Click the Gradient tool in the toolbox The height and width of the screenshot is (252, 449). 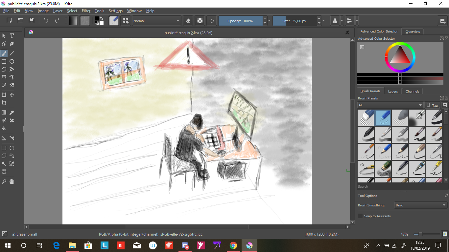[4, 113]
